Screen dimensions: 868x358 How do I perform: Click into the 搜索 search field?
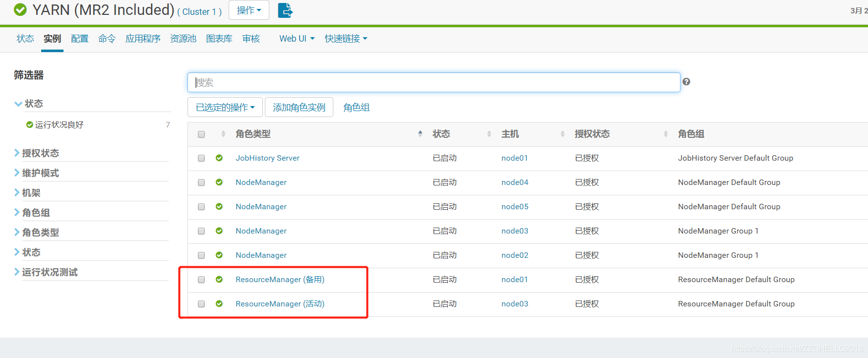tap(434, 82)
